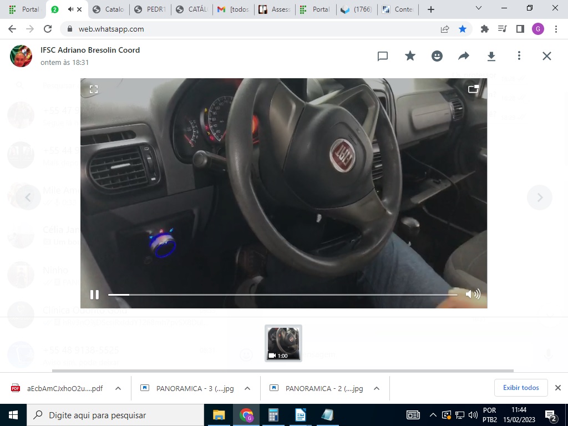
Task: Go to message in chat icon
Action: click(383, 56)
